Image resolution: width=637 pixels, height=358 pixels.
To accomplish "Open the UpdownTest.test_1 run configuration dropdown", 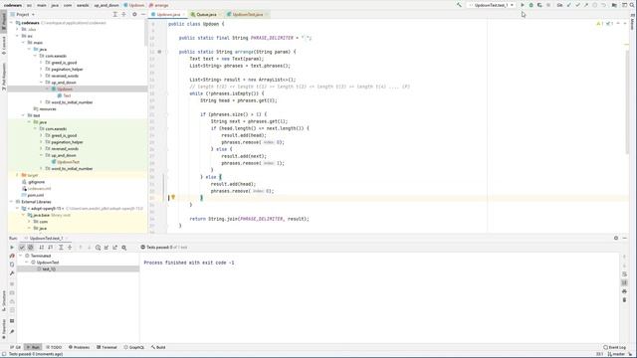I will coord(491,5).
